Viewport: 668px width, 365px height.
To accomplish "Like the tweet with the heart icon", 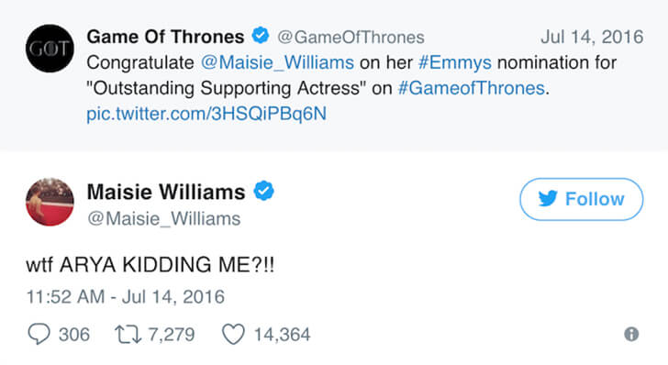I will pos(233,334).
